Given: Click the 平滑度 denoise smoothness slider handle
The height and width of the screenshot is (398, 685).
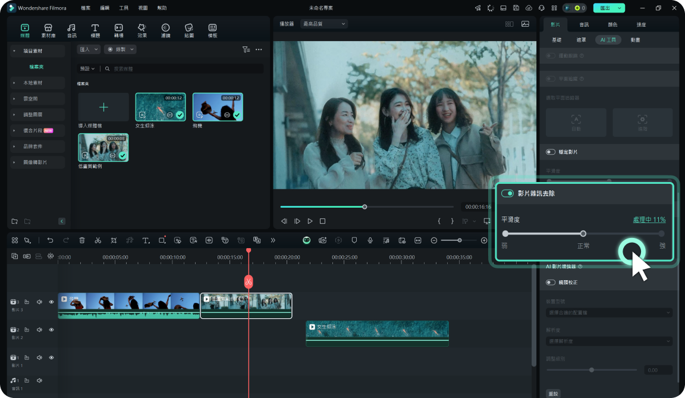Looking at the screenshot, I should pos(583,234).
